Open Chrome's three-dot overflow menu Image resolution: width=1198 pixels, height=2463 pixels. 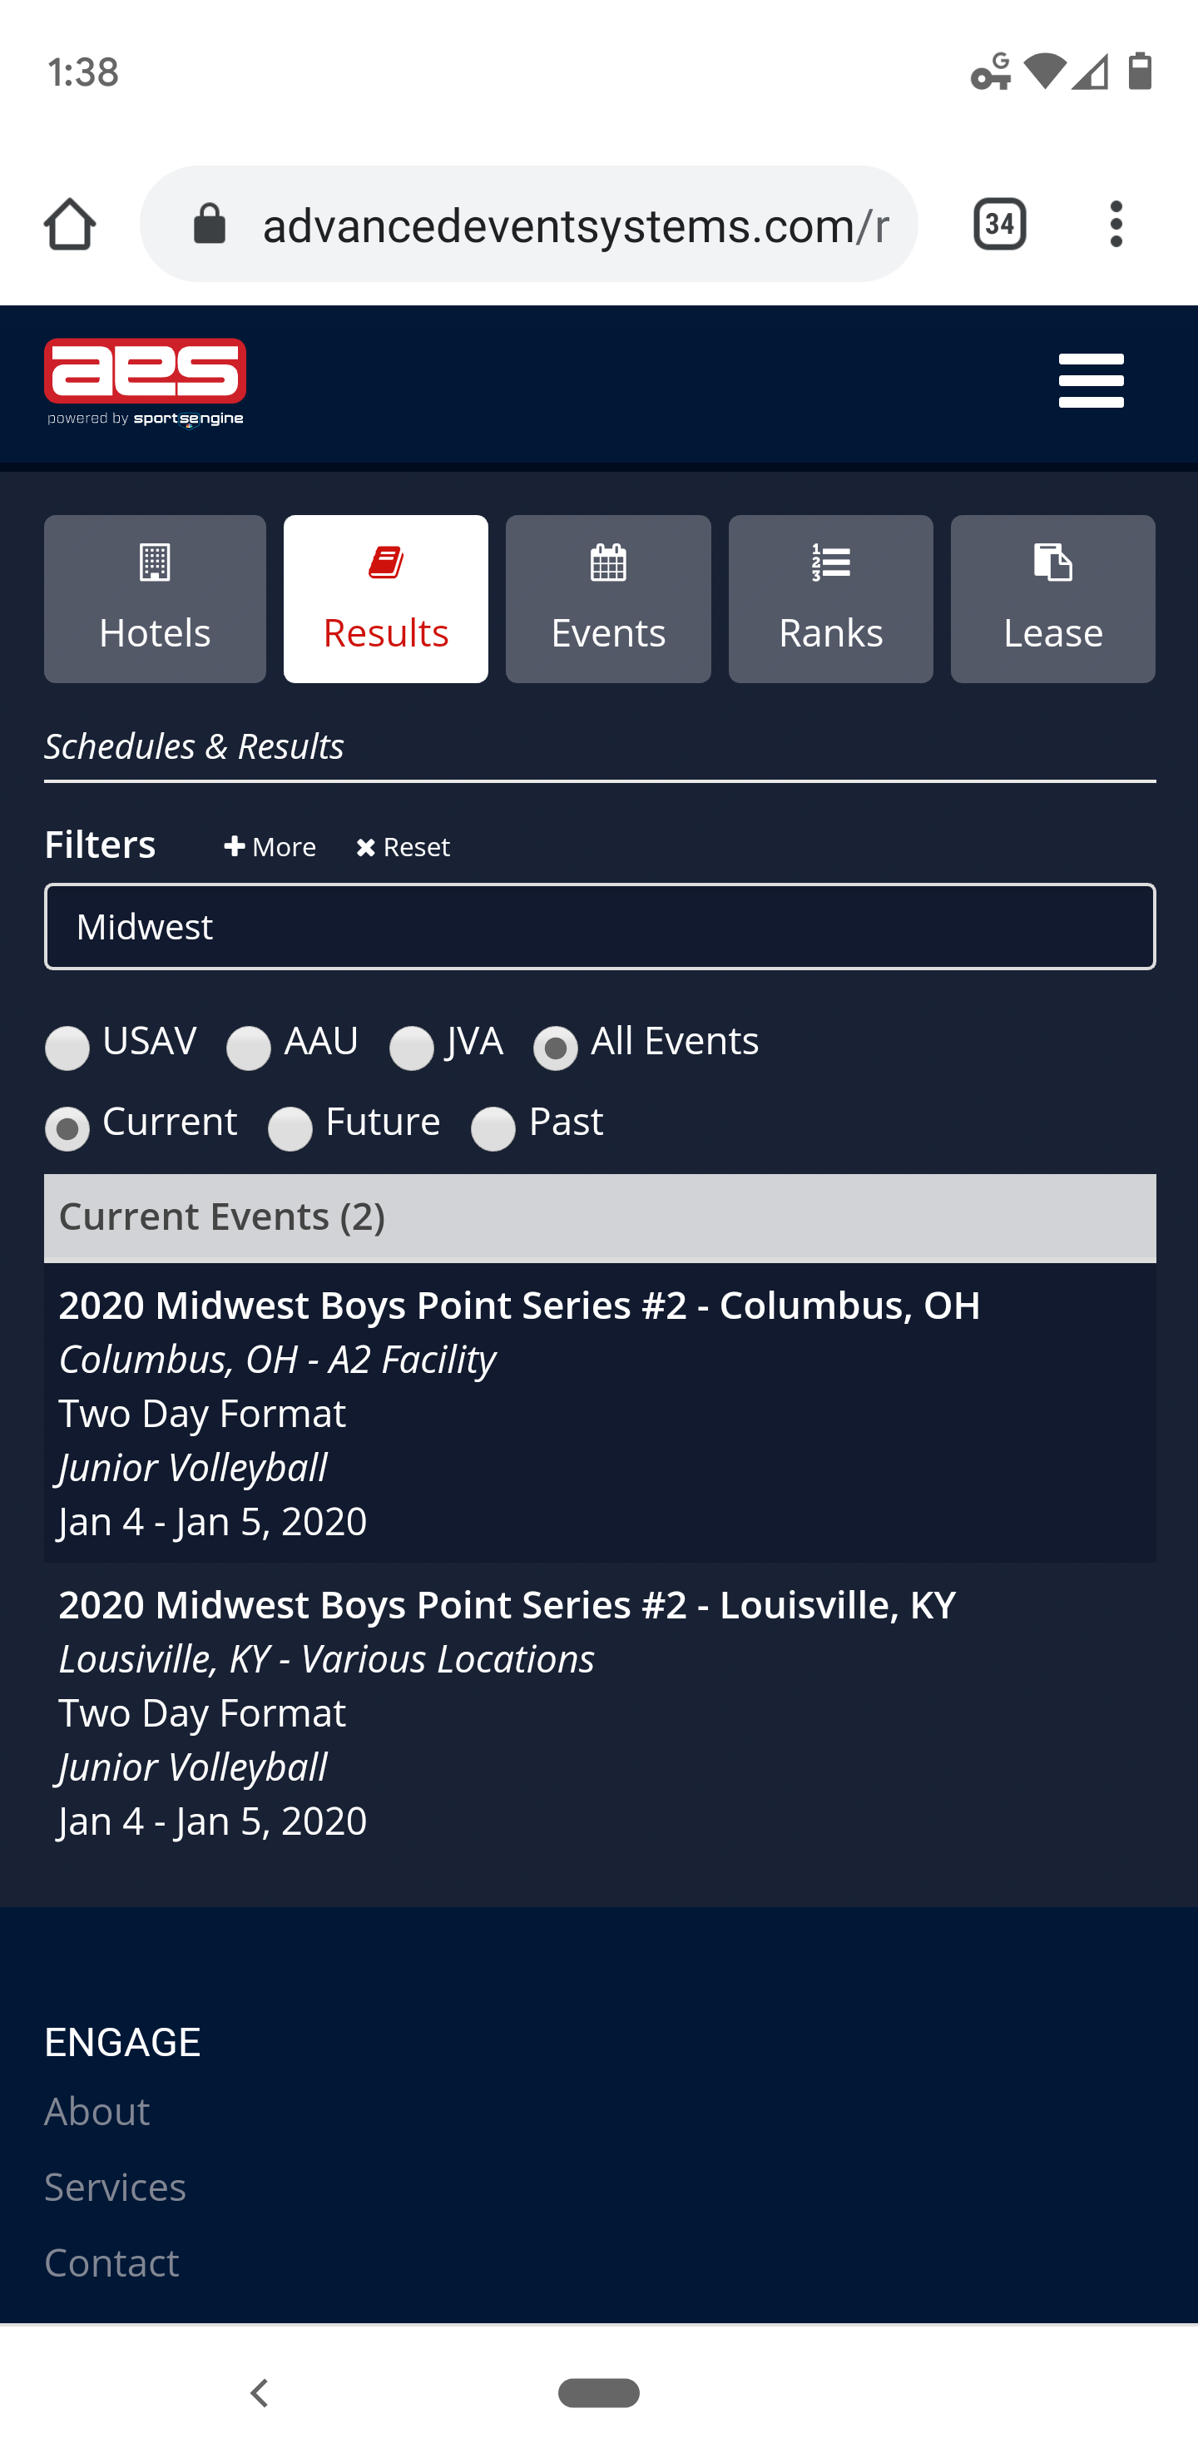(x=1116, y=225)
